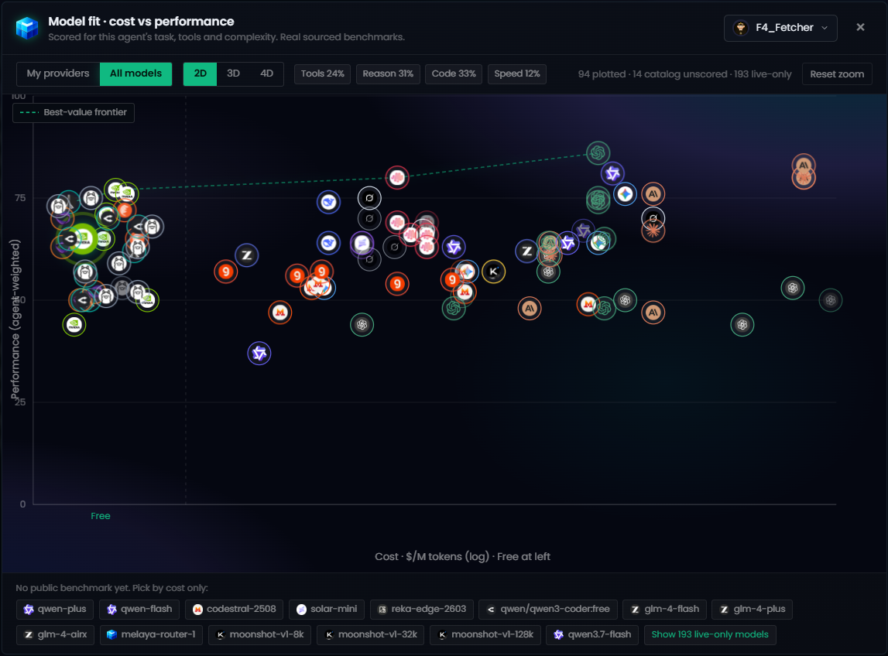The image size is (888, 656).
Task: Select the rightmost faded OpenAI node
Action: click(x=830, y=300)
